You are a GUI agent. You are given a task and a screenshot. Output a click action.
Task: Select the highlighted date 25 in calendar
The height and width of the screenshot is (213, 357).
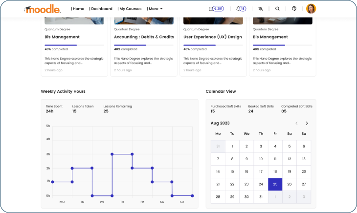coord(275,184)
